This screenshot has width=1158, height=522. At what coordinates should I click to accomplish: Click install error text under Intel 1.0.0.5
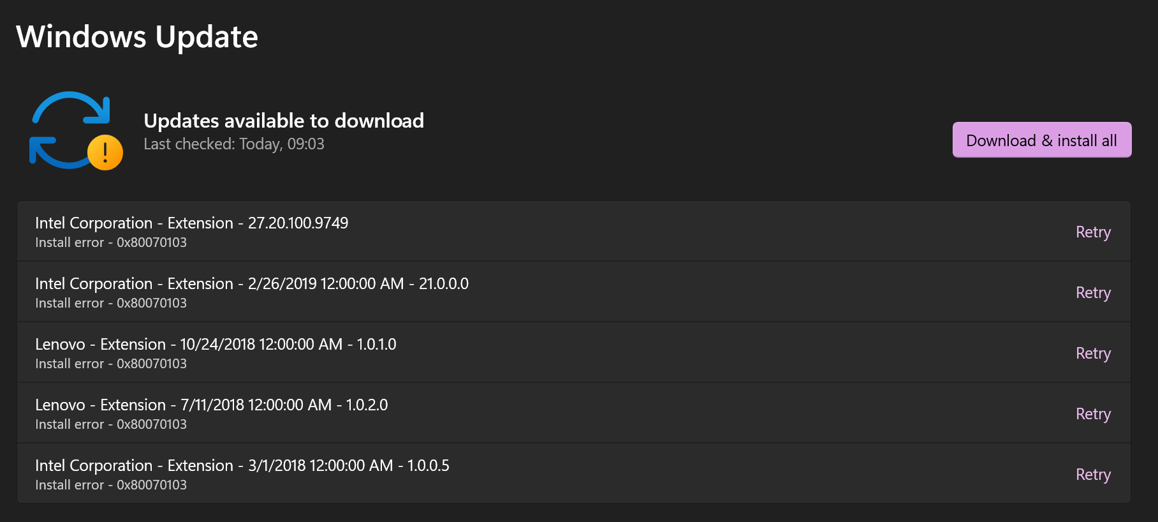pos(111,485)
